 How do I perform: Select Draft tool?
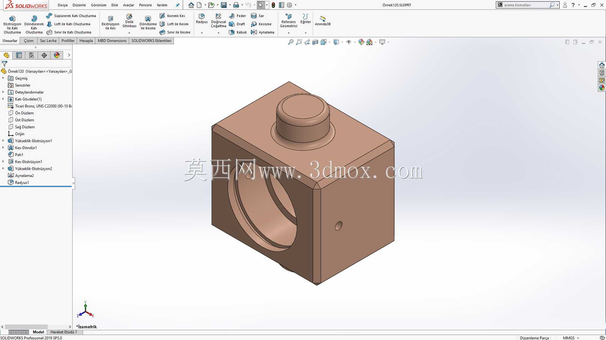coord(237,24)
